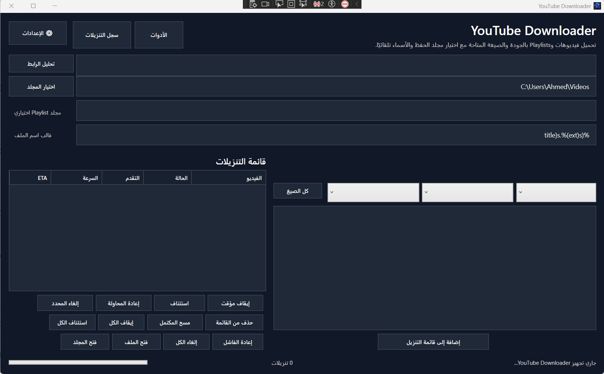Click status text جاري تجهيز YouTube Downloader

point(555,363)
